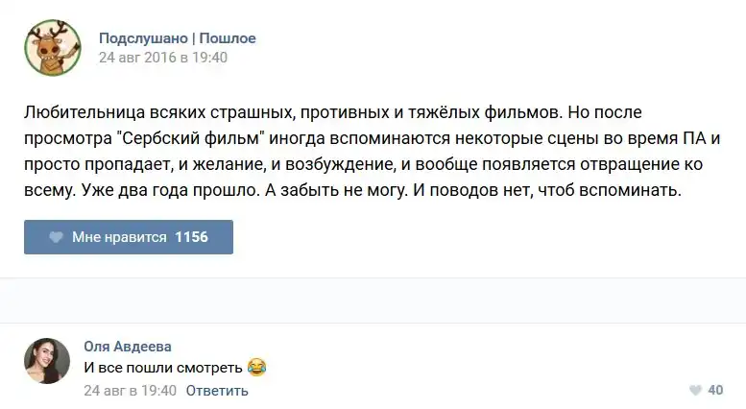Click the laughing emoji in the comment
The height and width of the screenshot is (409, 746).
256,367
